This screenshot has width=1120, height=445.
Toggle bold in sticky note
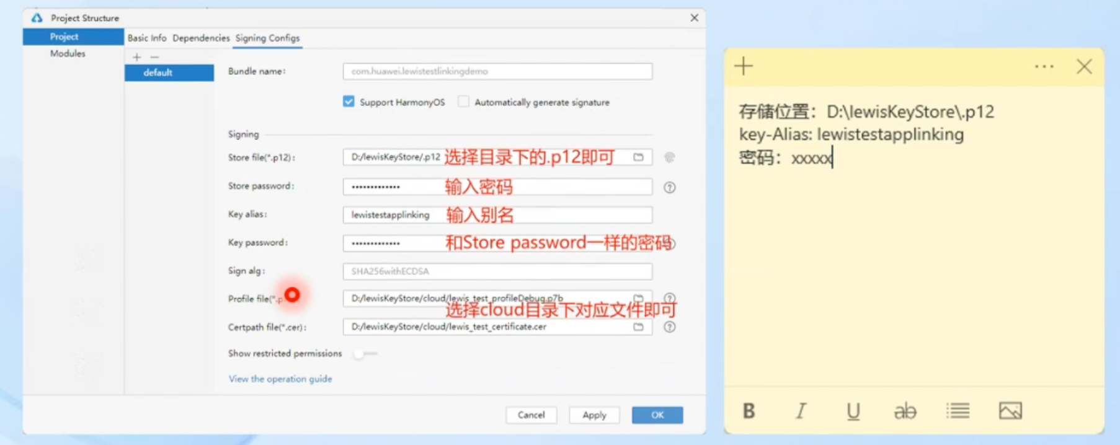(x=749, y=411)
